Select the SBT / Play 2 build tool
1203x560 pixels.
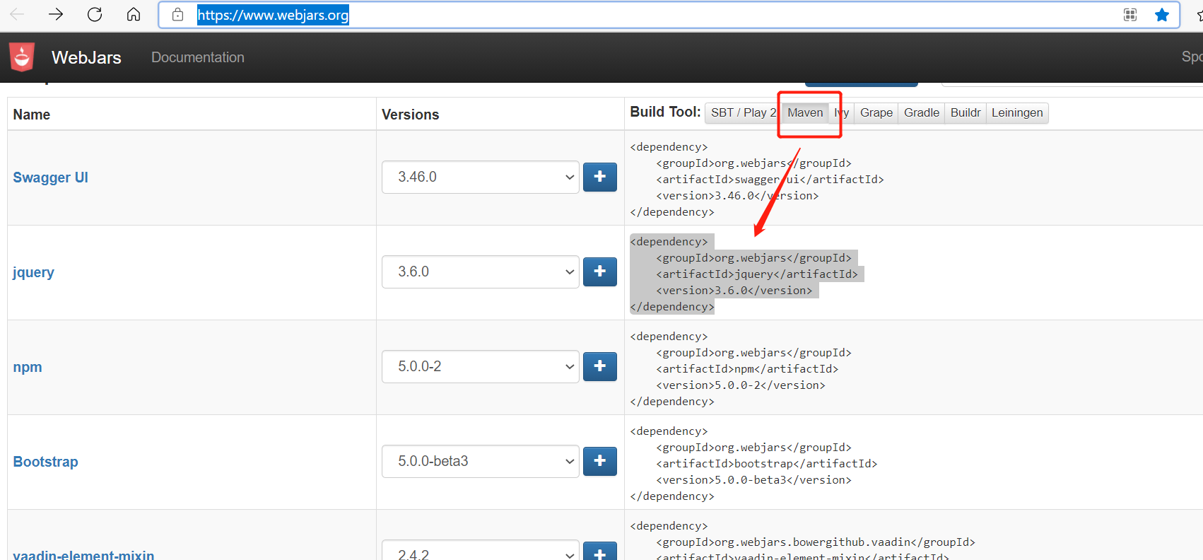coord(744,113)
